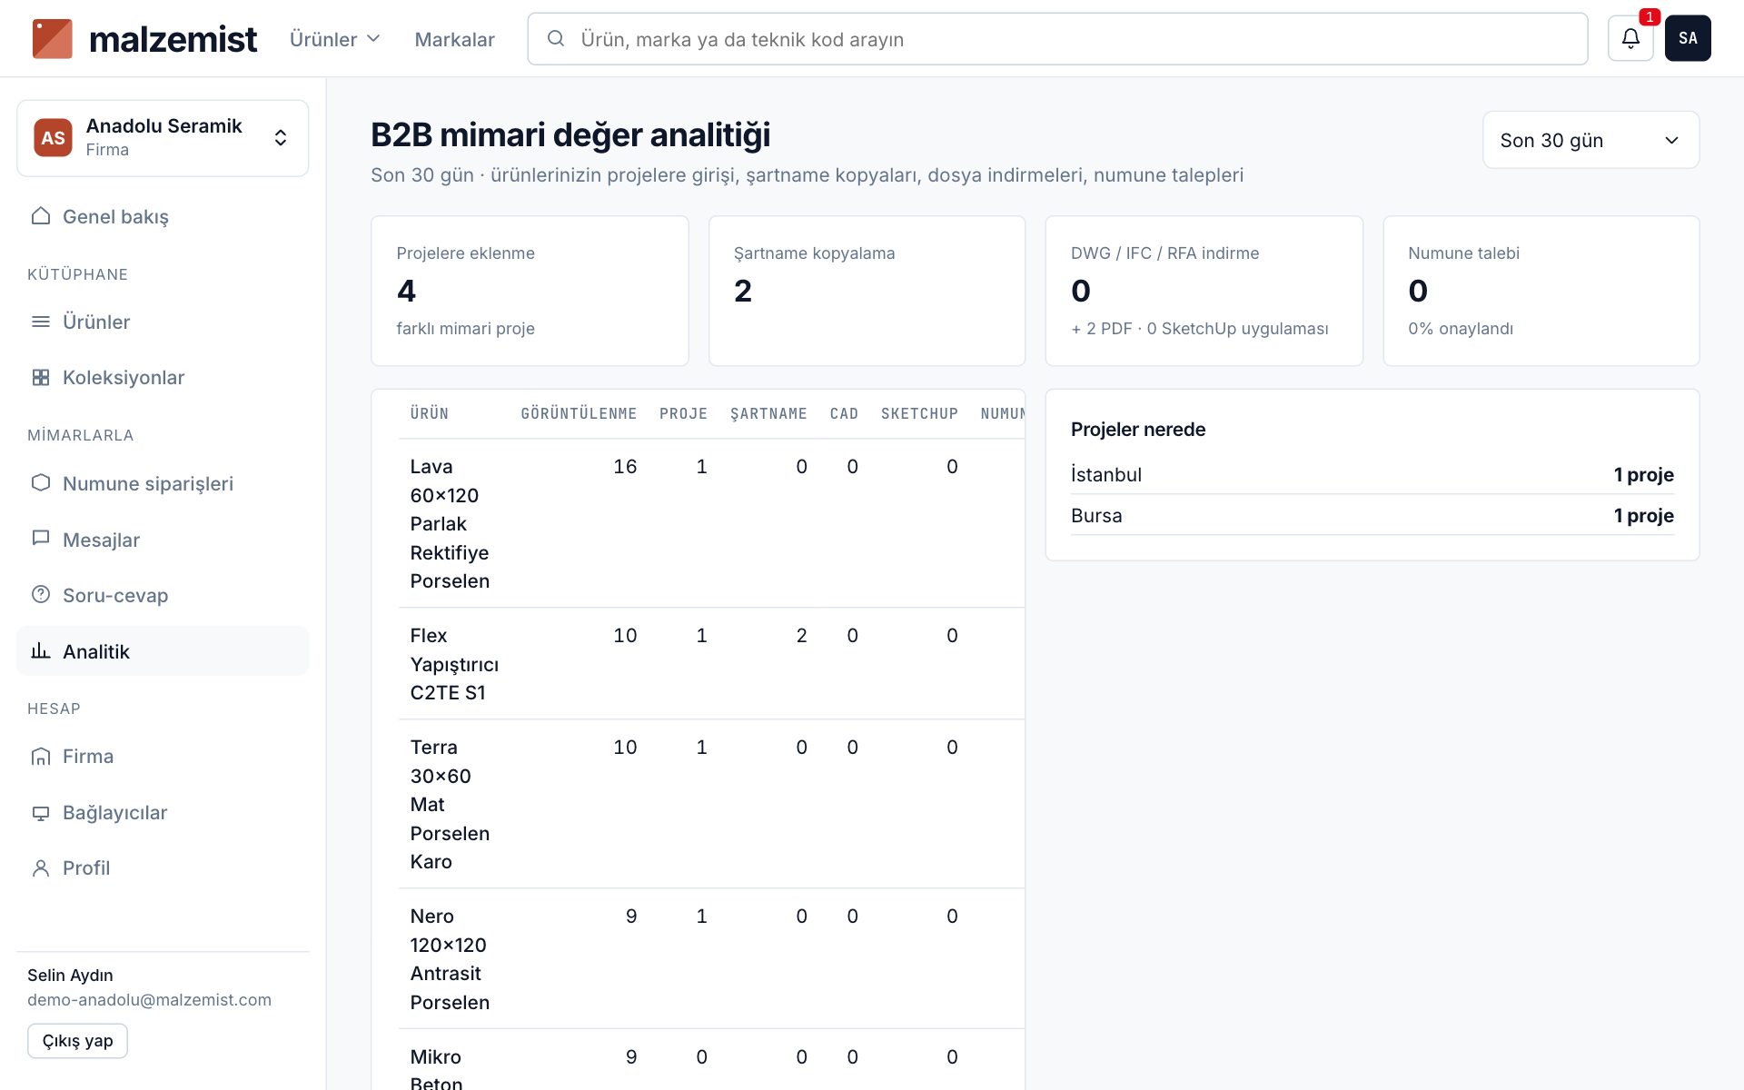Open Soru-cevap sidebar link
Viewport: 1744px width, 1090px height.
[163, 595]
